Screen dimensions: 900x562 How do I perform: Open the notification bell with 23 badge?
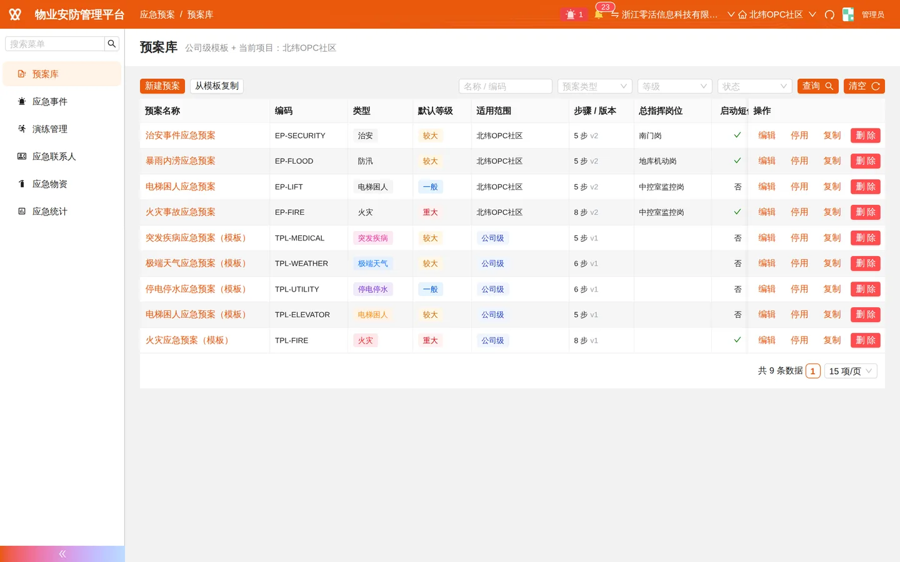click(x=599, y=14)
